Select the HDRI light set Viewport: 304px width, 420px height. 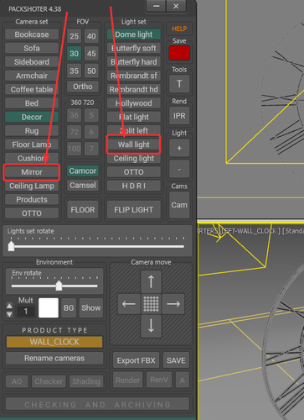134,186
